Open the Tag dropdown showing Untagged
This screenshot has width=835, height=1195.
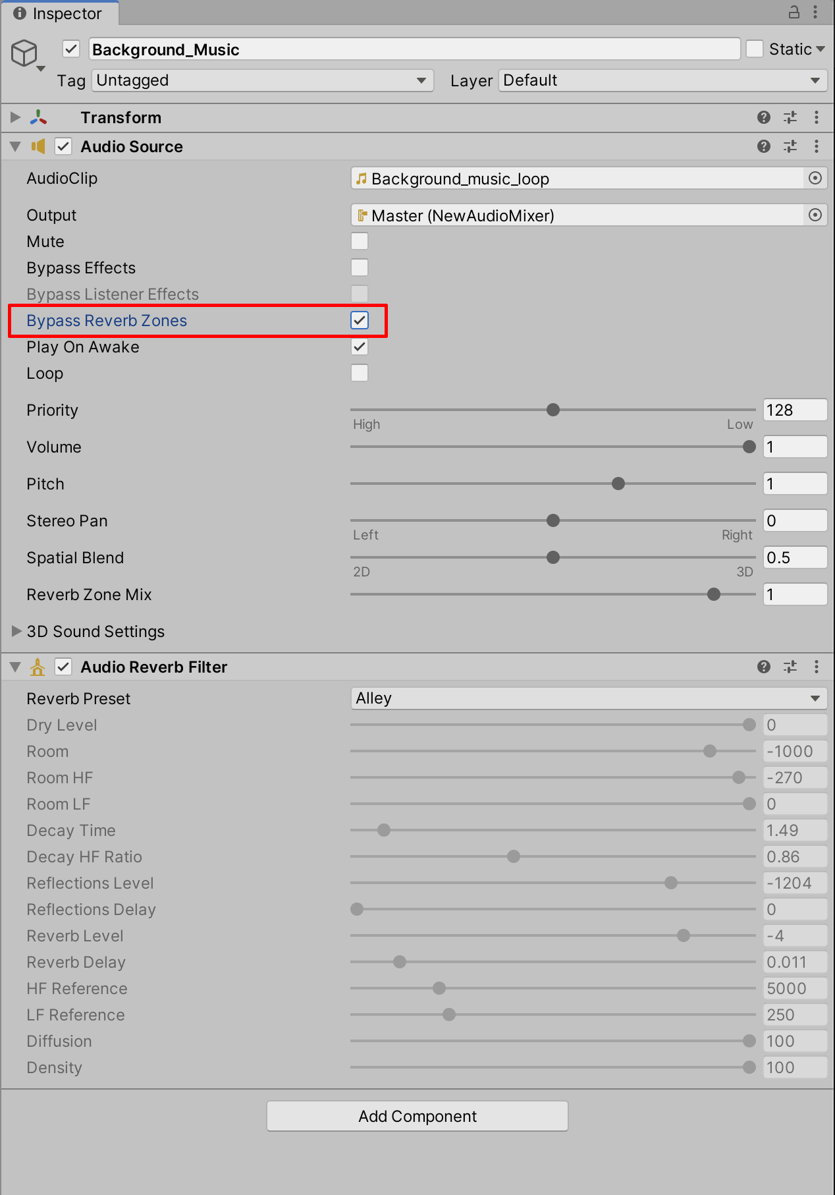click(x=262, y=80)
